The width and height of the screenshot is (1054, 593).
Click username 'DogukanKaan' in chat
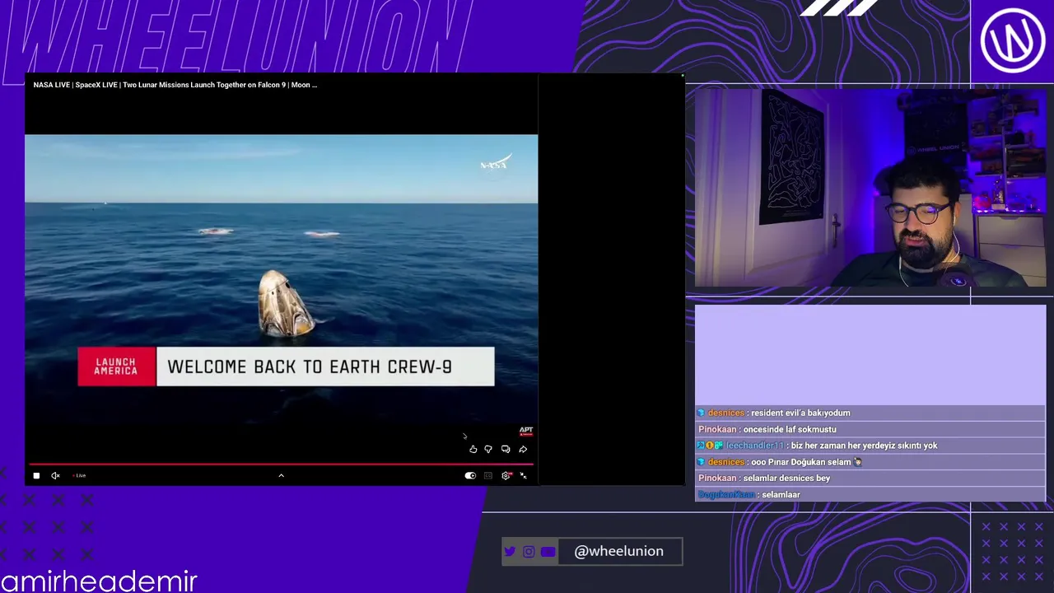click(726, 495)
